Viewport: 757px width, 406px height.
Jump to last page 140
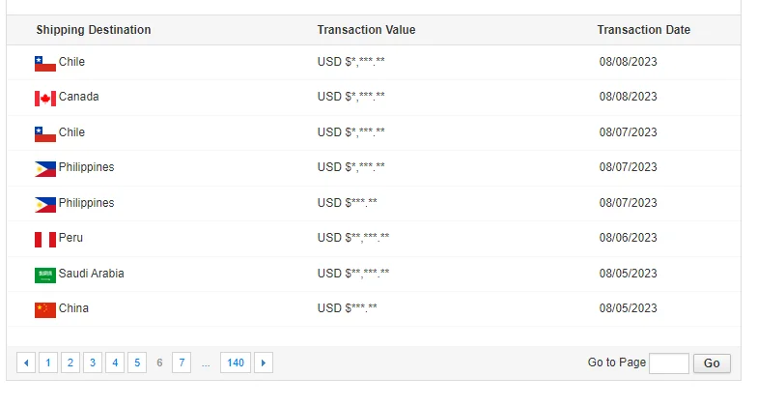[235, 363]
